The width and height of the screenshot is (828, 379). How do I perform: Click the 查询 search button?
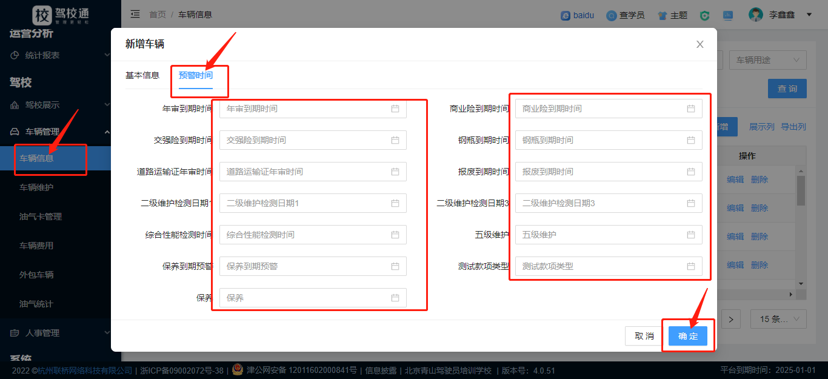click(787, 89)
